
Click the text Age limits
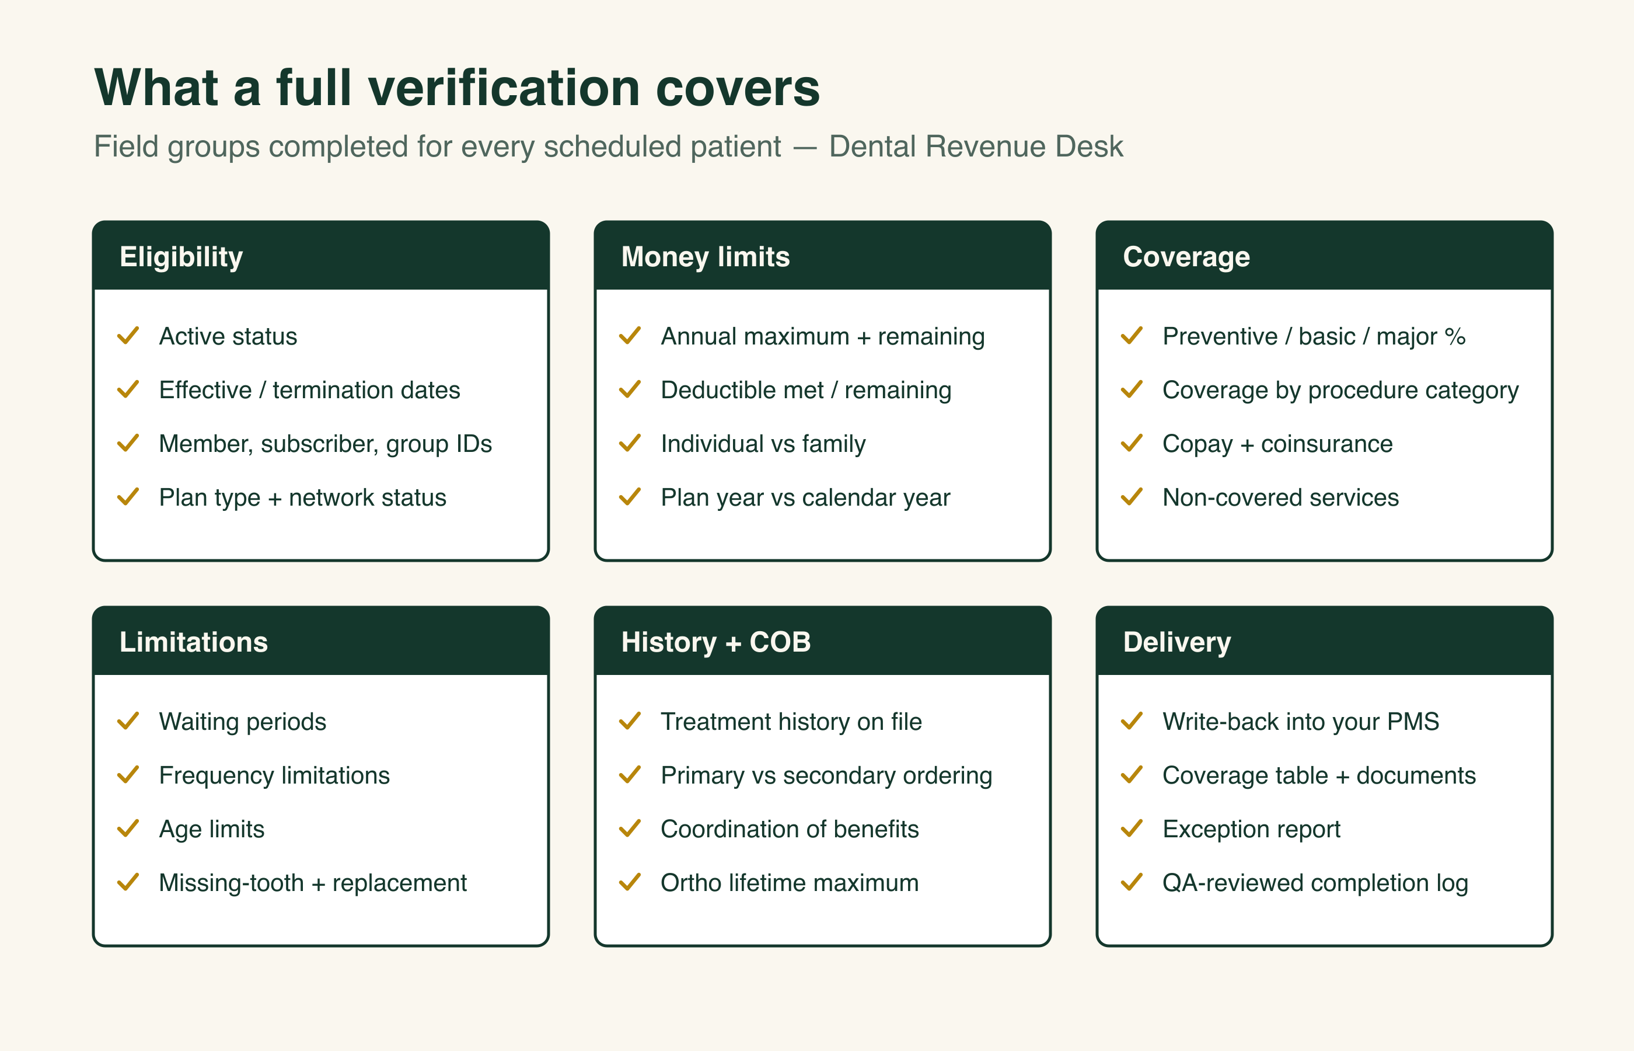(212, 830)
